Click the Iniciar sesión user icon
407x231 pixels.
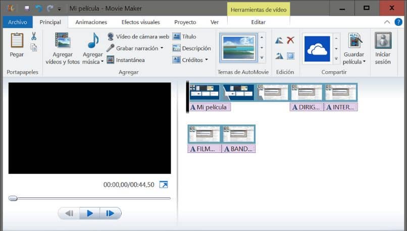(x=383, y=40)
